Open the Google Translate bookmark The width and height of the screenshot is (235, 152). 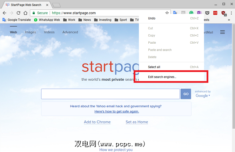[x=16, y=20]
